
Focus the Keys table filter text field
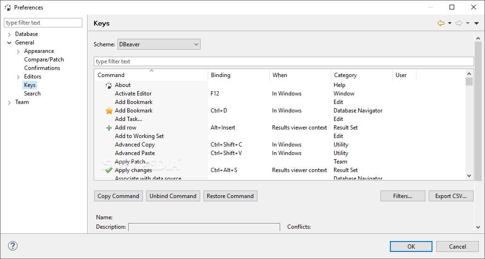point(283,61)
